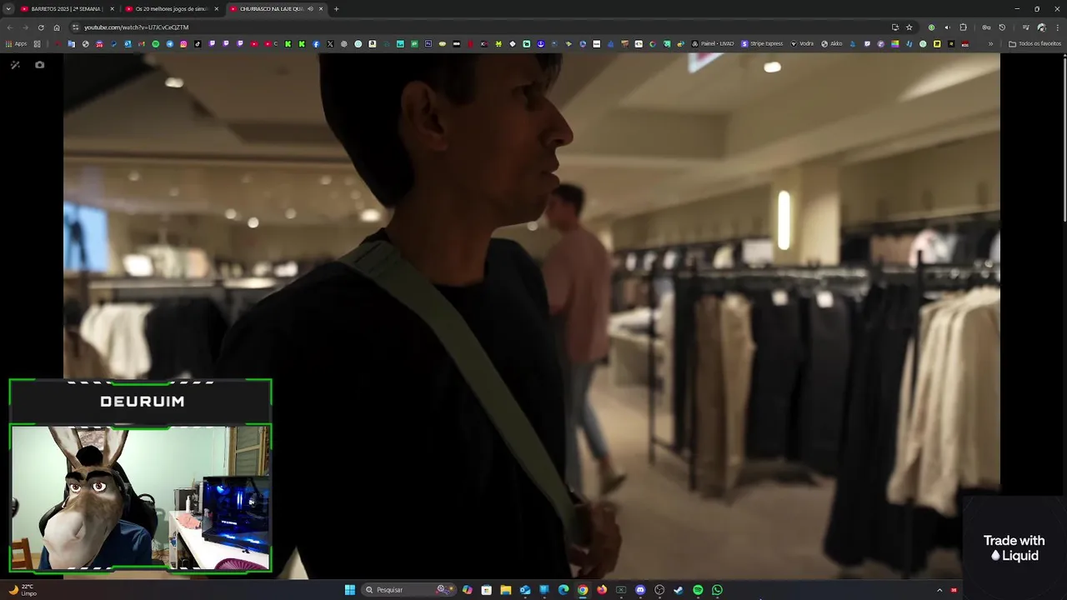This screenshot has height=600, width=1067.
Task: Open Firefox from taskbar
Action: (602, 590)
